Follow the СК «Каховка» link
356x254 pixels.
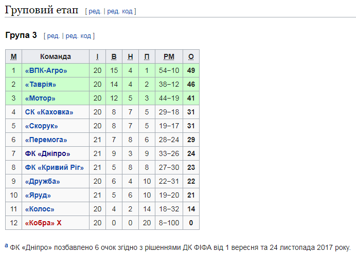[49, 112]
